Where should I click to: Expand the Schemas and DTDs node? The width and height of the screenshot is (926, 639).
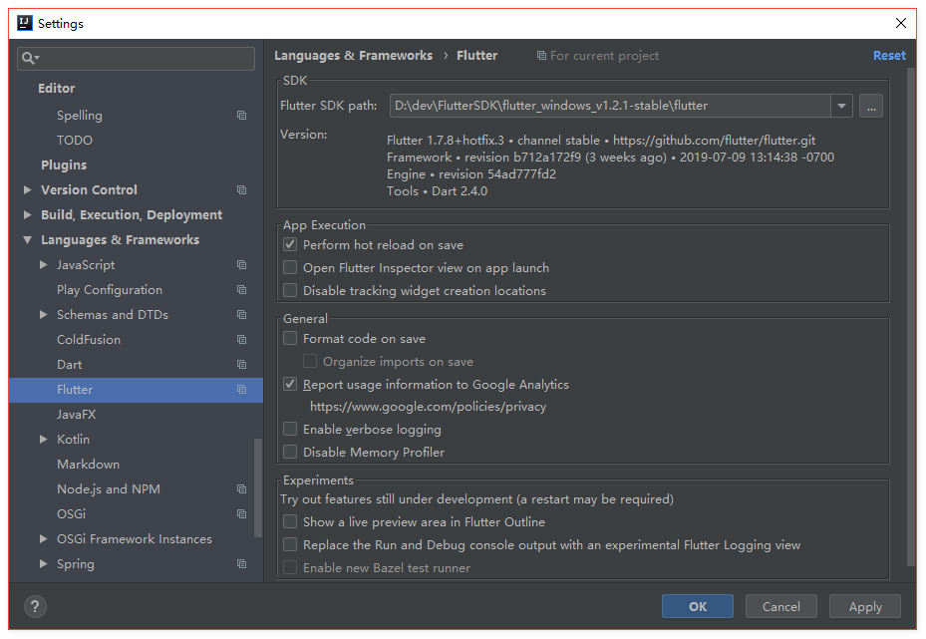pyautogui.click(x=43, y=314)
